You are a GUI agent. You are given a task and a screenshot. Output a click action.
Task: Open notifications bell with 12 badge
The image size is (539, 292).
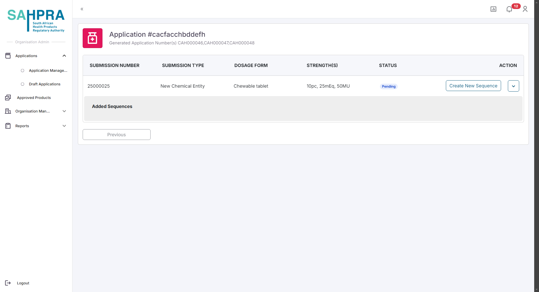coord(509,9)
